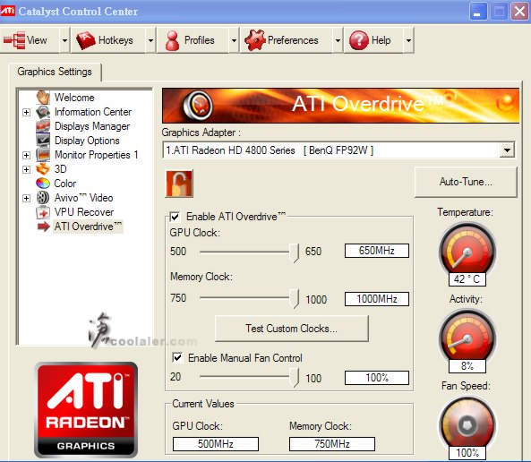Click the Color wheel icon
Screen dimensions: 531x462
point(43,184)
